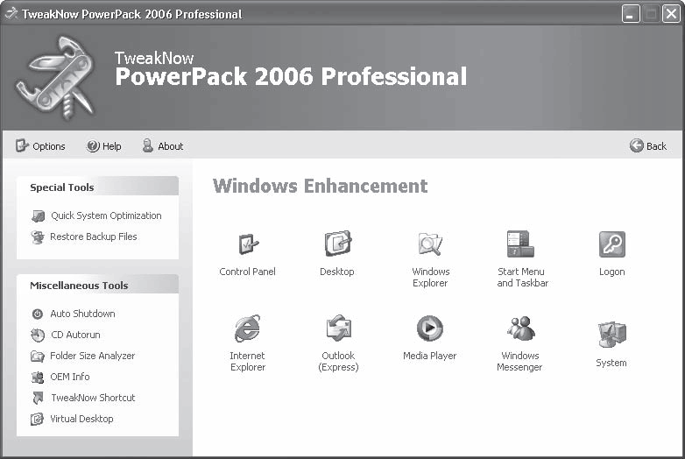This screenshot has width=685, height=459.
Task: Click the Special Tools panel header
Action: pyautogui.click(x=98, y=187)
